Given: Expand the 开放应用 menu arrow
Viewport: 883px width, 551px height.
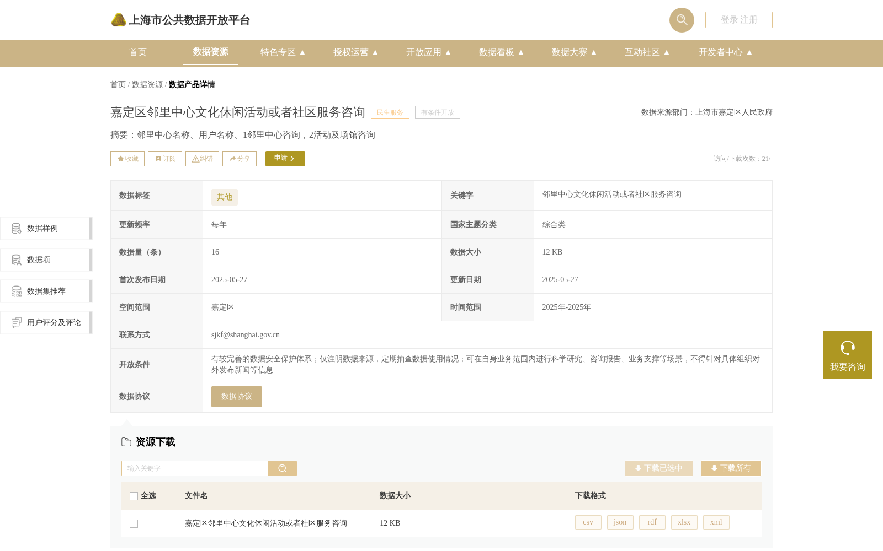Looking at the screenshot, I should pyautogui.click(x=448, y=52).
